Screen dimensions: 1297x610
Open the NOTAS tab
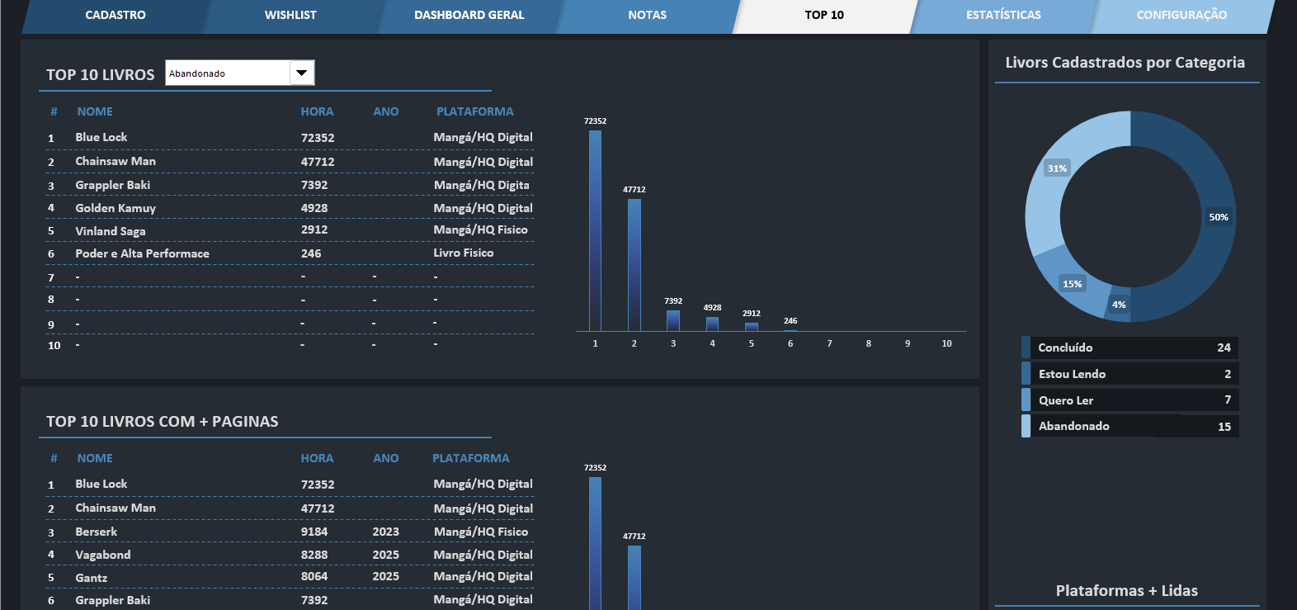[647, 15]
